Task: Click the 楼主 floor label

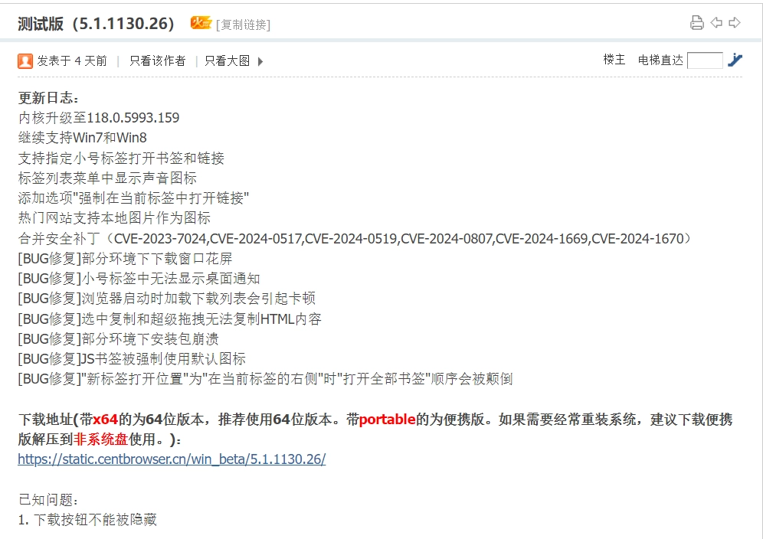Action: pos(614,60)
